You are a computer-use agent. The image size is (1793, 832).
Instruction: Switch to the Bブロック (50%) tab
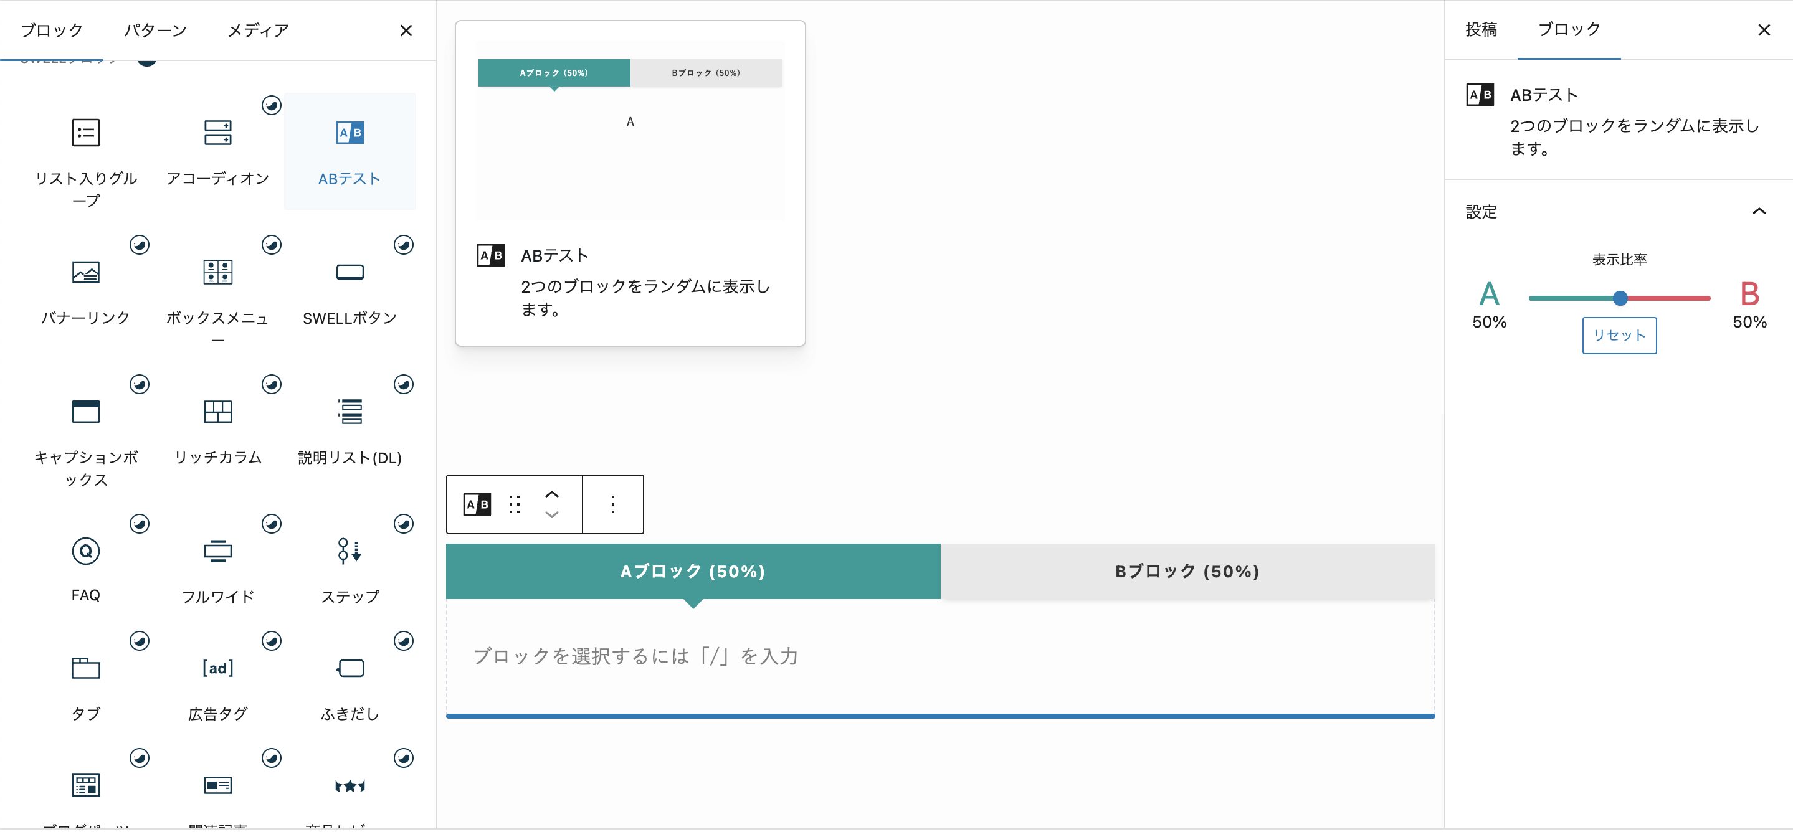(x=1187, y=571)
